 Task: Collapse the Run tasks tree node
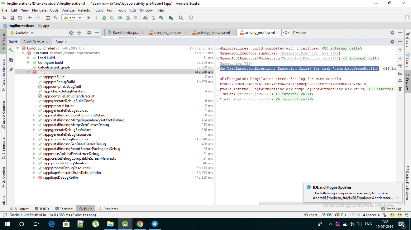28,72
